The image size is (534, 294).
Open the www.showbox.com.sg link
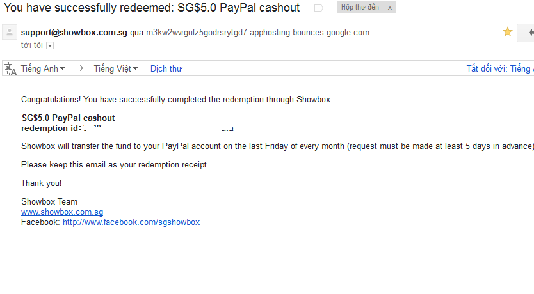click(62, 212)
